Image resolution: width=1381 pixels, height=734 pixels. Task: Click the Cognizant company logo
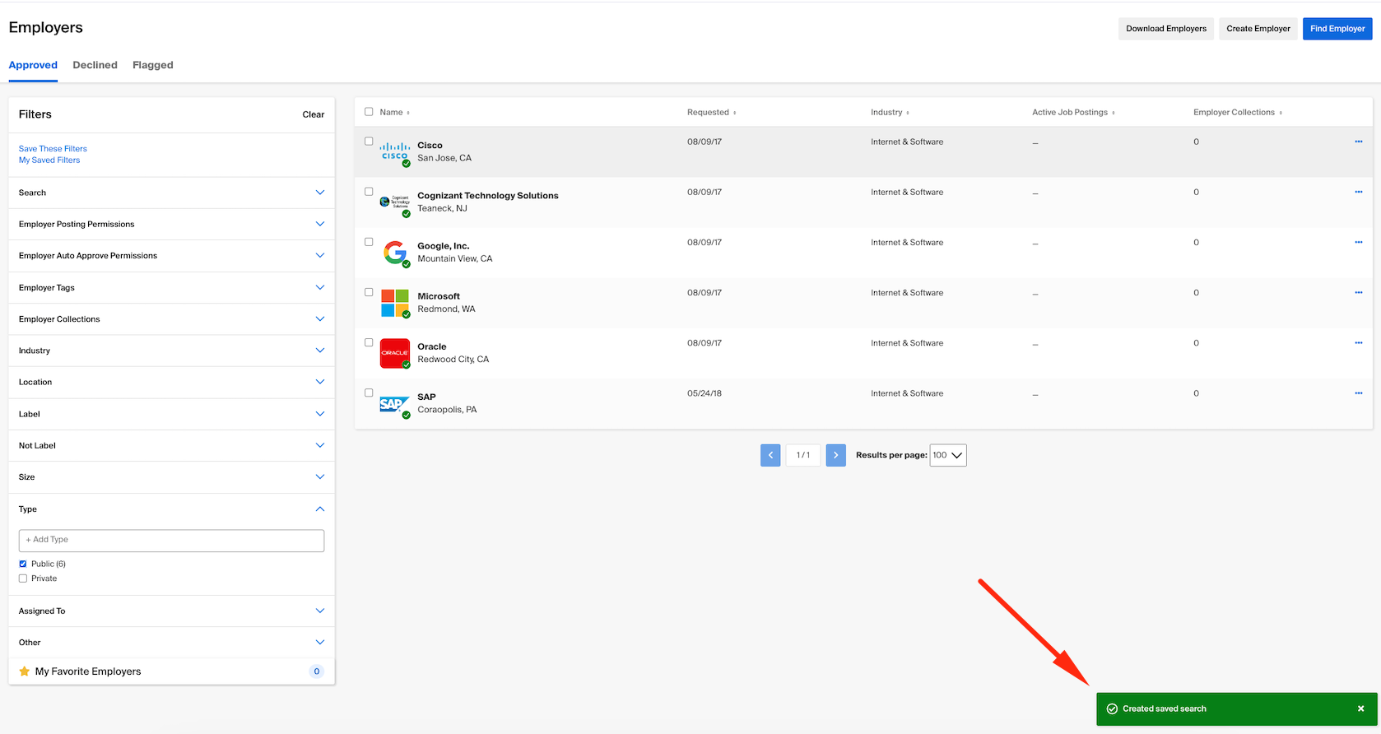[x=395, y=202]
